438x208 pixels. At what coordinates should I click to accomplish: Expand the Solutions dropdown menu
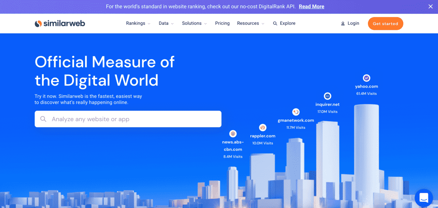(194, 23)
